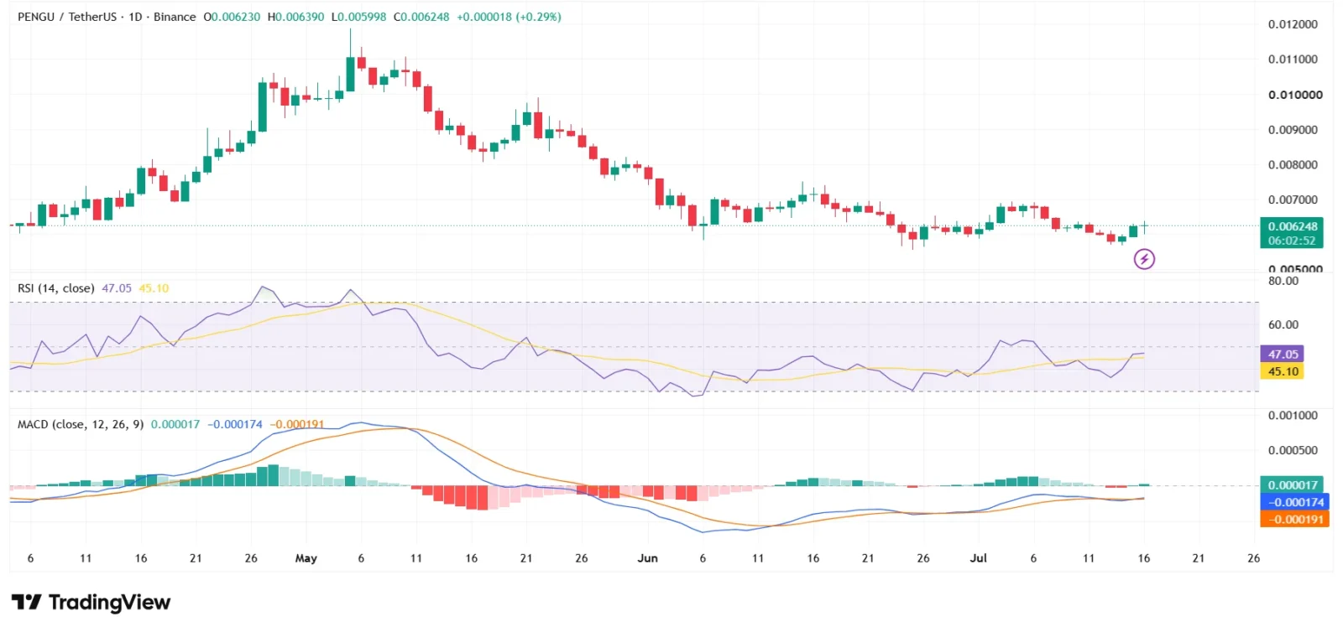This screenshot has width=1343, height=632.
Task: Click the green histogram tag 0.000017
Action: coord(1292,484)
